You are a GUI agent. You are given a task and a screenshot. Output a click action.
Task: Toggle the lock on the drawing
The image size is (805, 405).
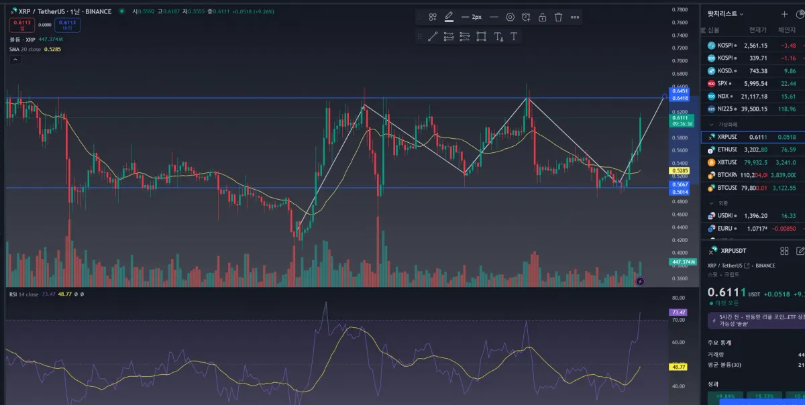542,17
